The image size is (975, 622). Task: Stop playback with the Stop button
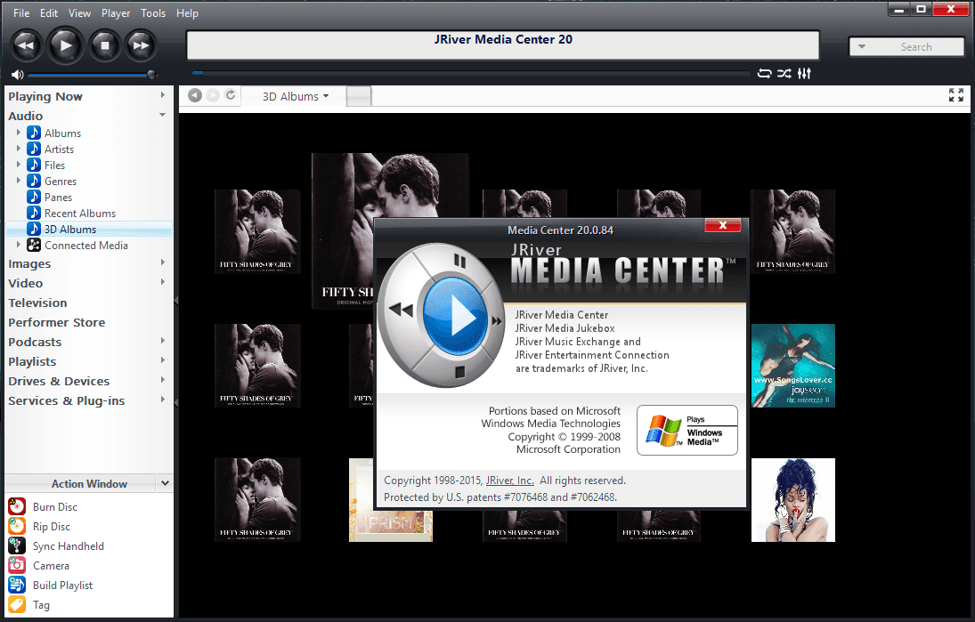(104, 45)
